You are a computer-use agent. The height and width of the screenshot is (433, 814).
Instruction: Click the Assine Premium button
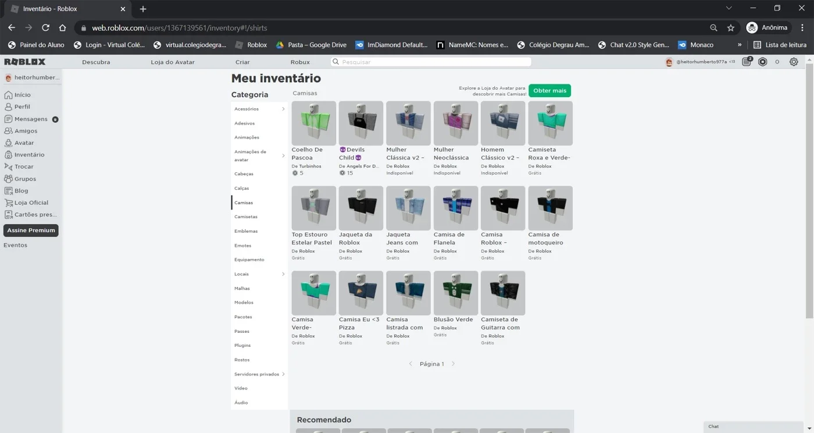pos(31,230)
